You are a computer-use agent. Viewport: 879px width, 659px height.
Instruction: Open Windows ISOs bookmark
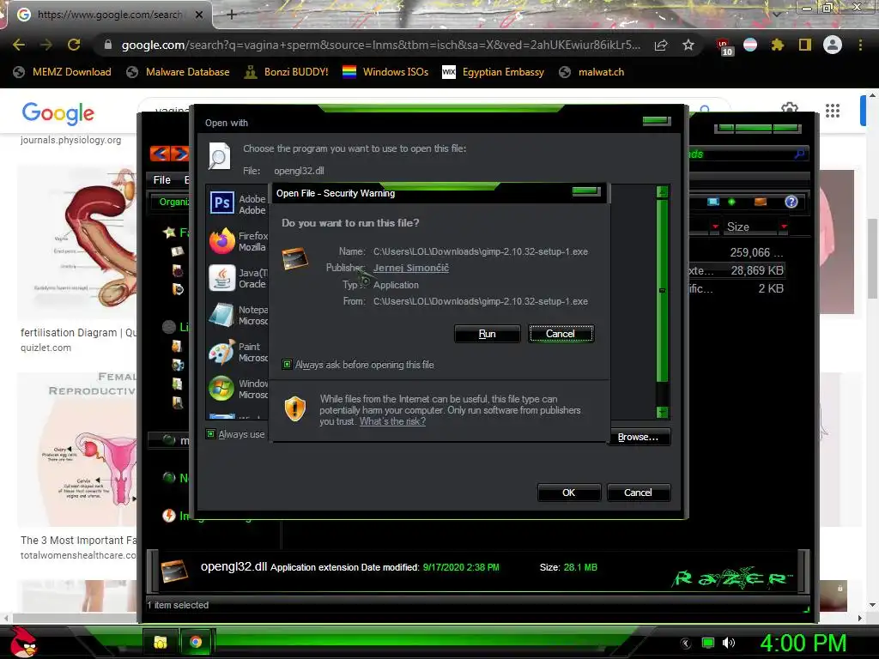tap(385, 72)
